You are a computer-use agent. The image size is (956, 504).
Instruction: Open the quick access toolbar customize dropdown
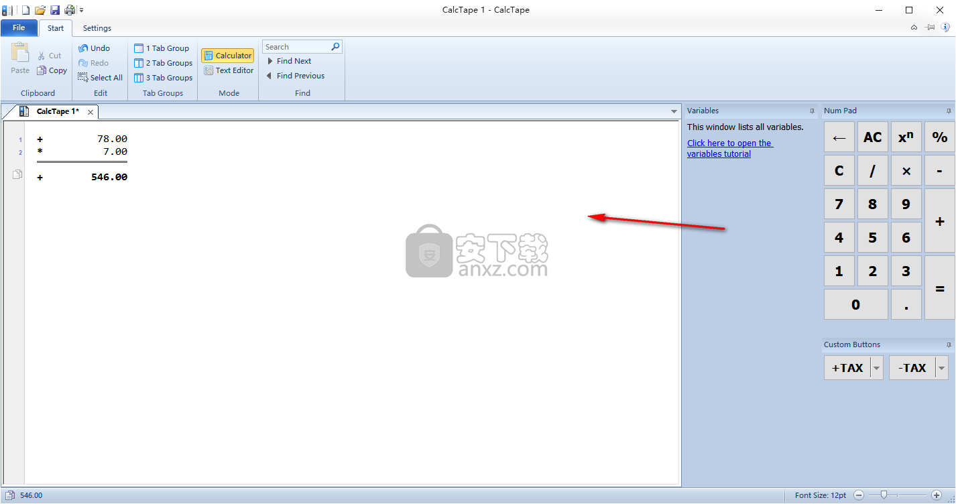(82, 11)
